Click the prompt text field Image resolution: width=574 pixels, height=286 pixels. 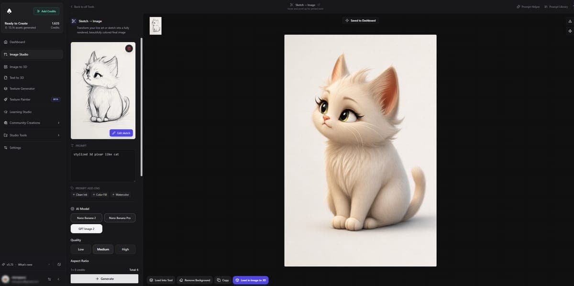point(103,165)
